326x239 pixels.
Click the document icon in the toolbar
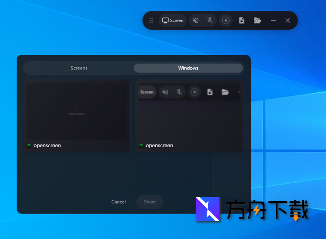[x=241, y=20]
